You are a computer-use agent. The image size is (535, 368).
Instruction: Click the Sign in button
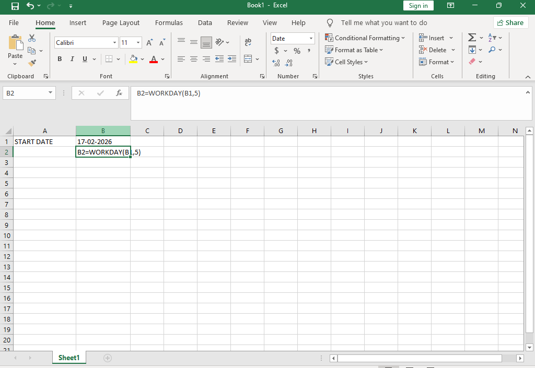tap(418, 6)
